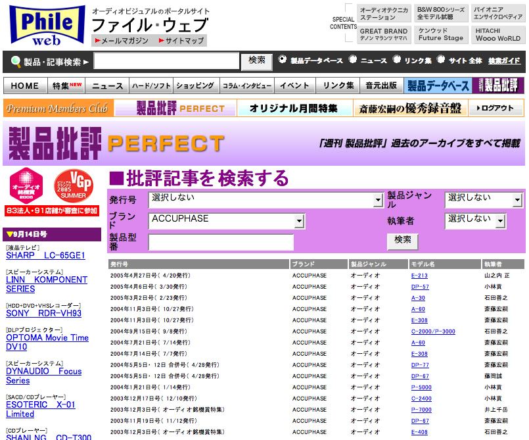Open the SHARP LC-65GE1 sidebar link
529x440 pixels.
coord(45,255)
